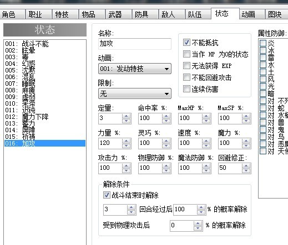Open the 动画 dropdown showing 001: 发动特技
Image resolution: width=288 pixels, height=245 pixels.
click(135, 69)
